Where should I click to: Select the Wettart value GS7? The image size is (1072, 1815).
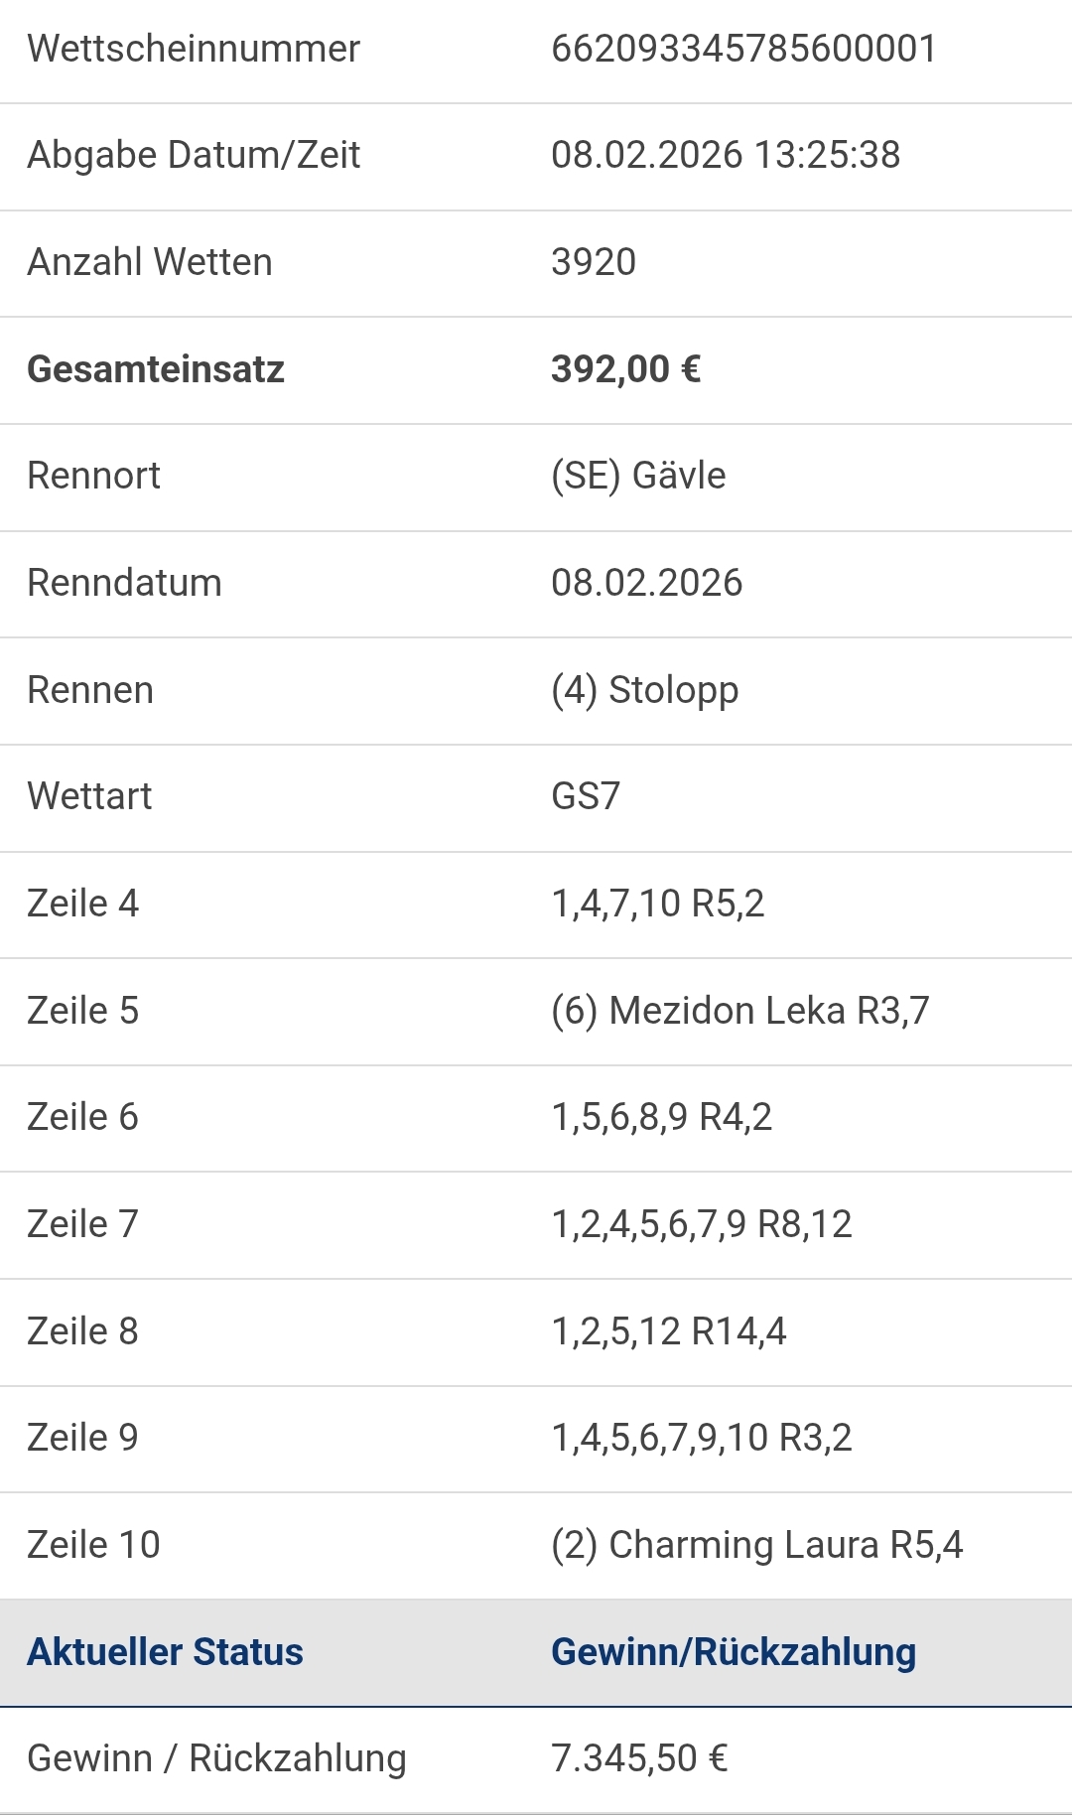click(586, 796)
